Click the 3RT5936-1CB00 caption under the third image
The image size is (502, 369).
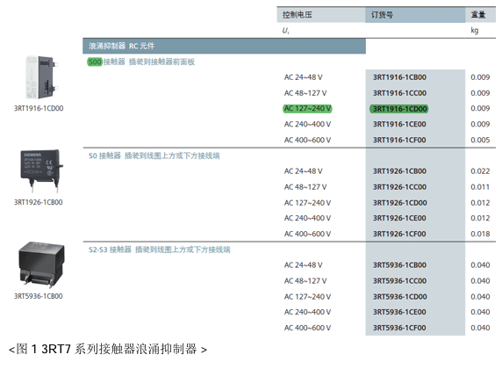[x=38, y=296]
